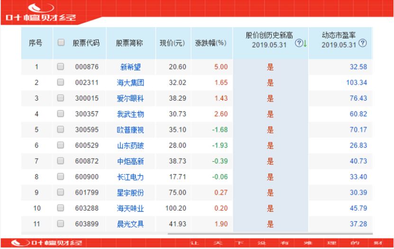394x249 pixels.
Task: Select stock code 000876
Action: pyautogui.click(x=87, y=67)
